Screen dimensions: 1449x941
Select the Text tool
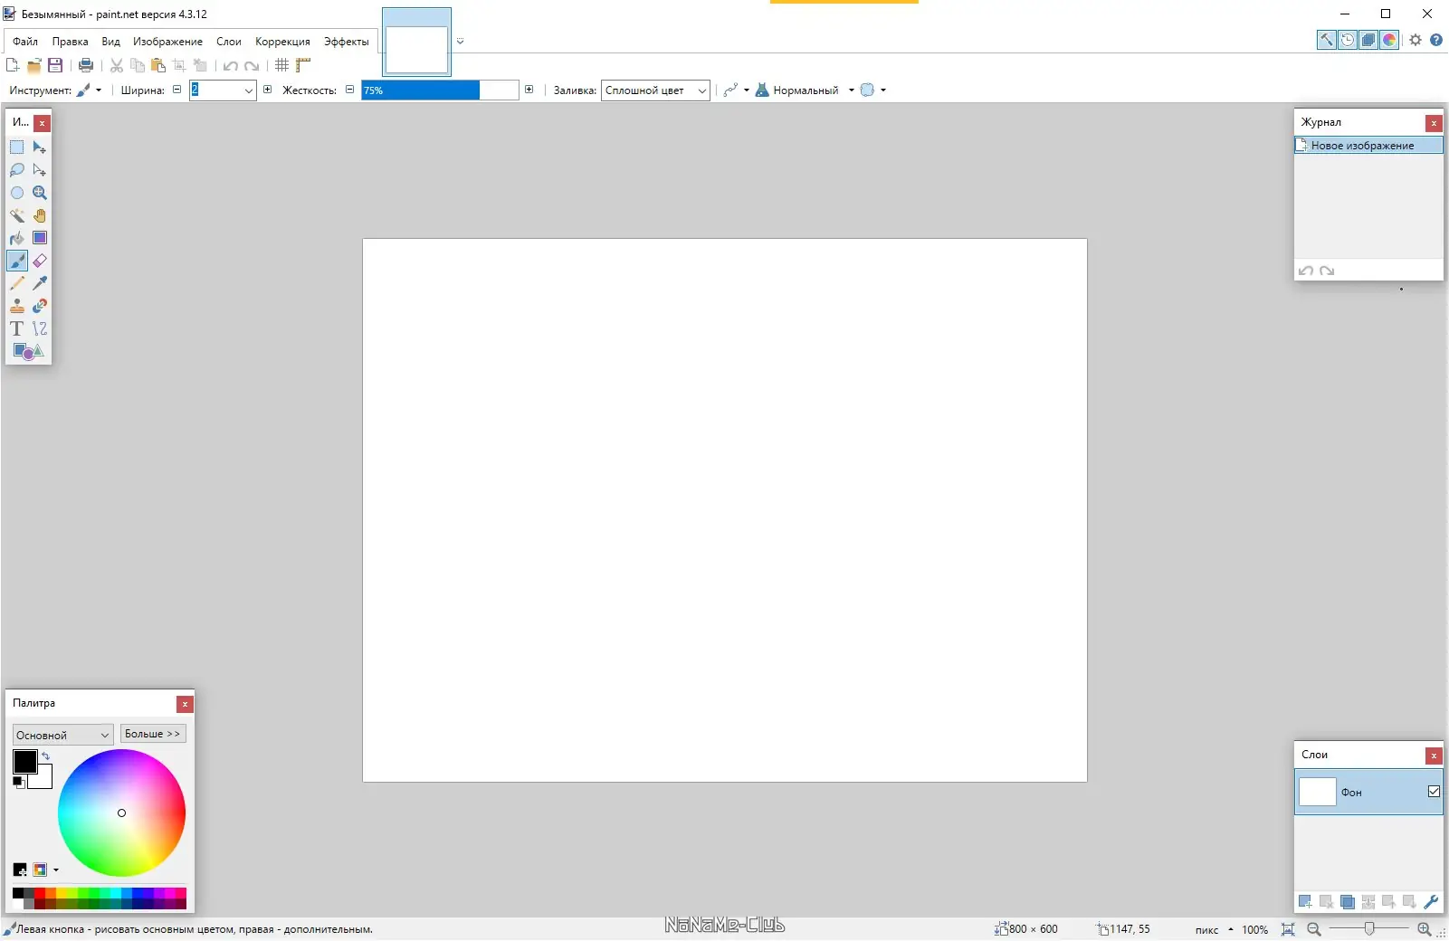pyautogui.click(x=17, y=328)
